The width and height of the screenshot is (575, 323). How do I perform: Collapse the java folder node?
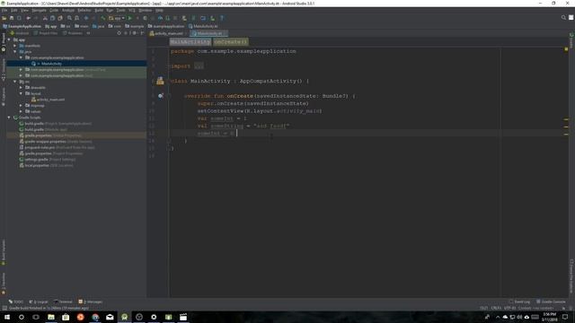[15, 52]
